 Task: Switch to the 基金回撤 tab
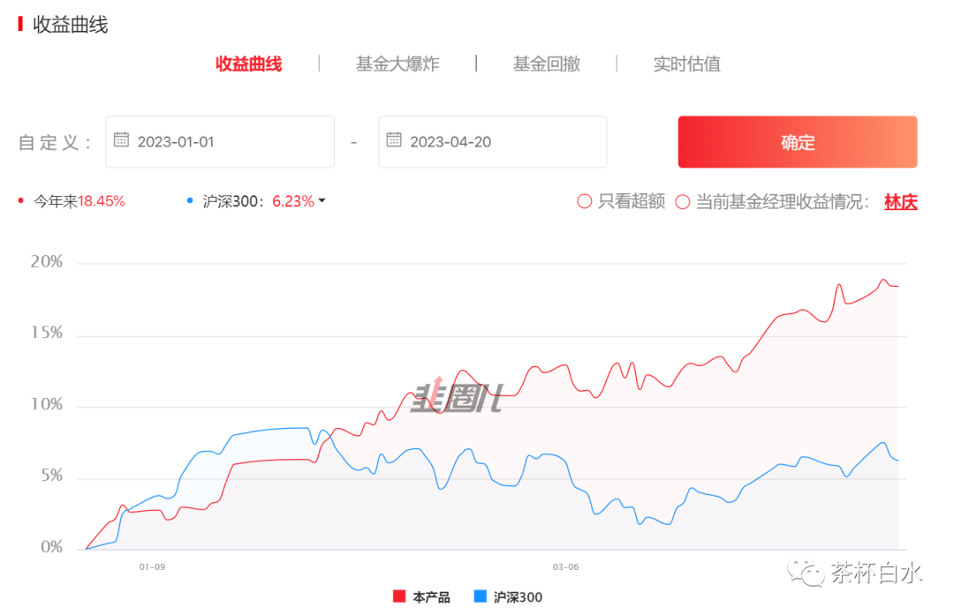(547, 64)
